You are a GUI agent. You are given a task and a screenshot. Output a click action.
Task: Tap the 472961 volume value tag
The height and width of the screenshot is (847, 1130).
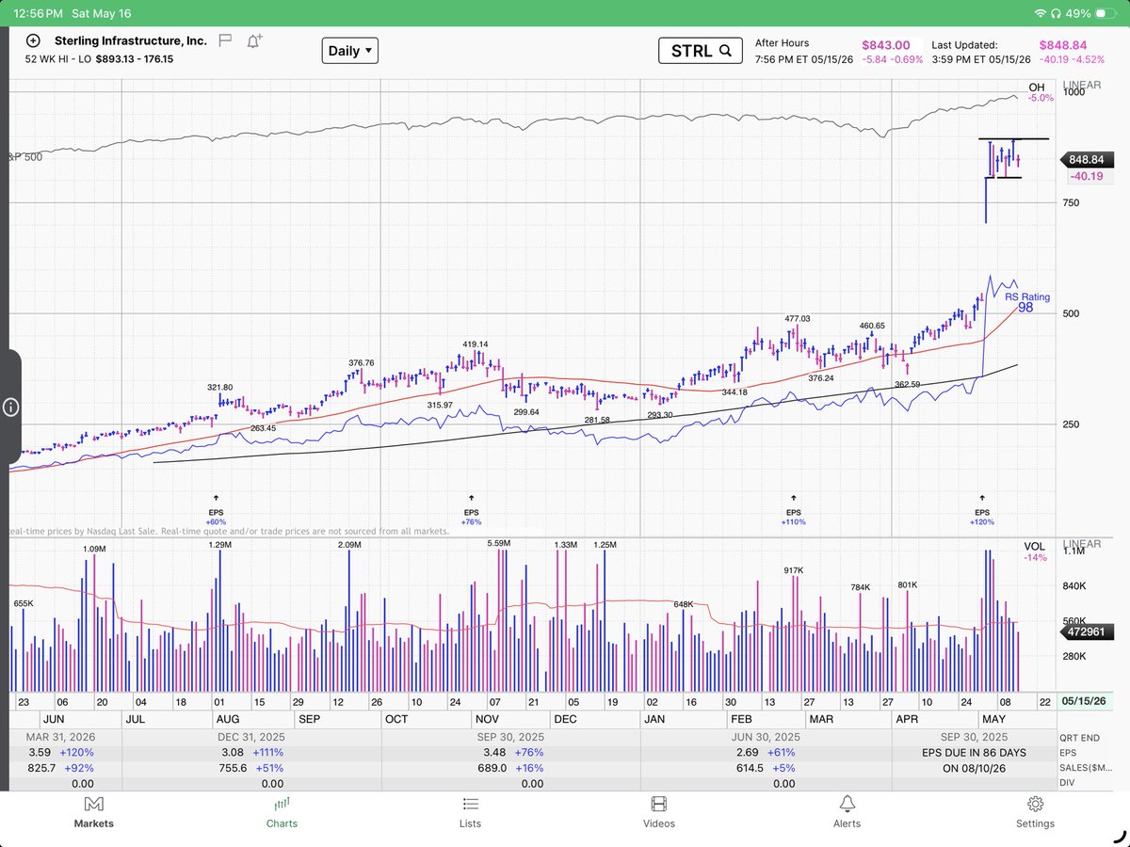pyautogui.click(x=1087, y=634)
